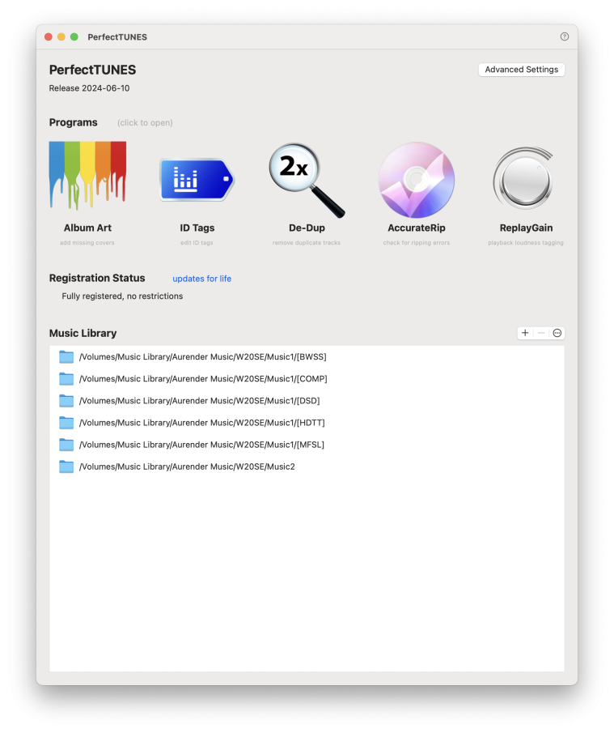
Task: Click the 'updates for life' link
Action: (201, 279)
